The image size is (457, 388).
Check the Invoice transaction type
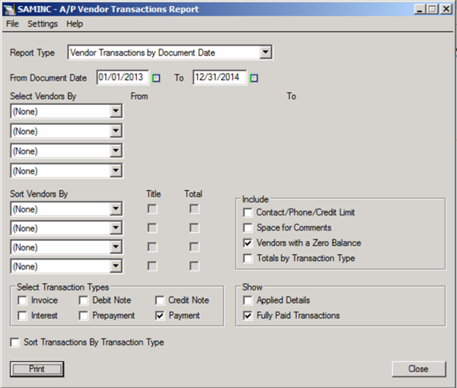tap(22, 301)
